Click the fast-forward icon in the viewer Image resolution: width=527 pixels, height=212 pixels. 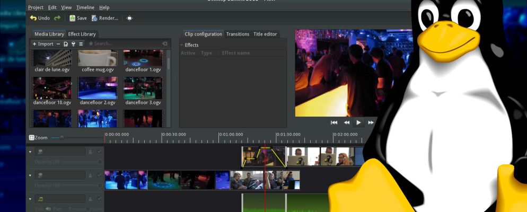[371, 122]
